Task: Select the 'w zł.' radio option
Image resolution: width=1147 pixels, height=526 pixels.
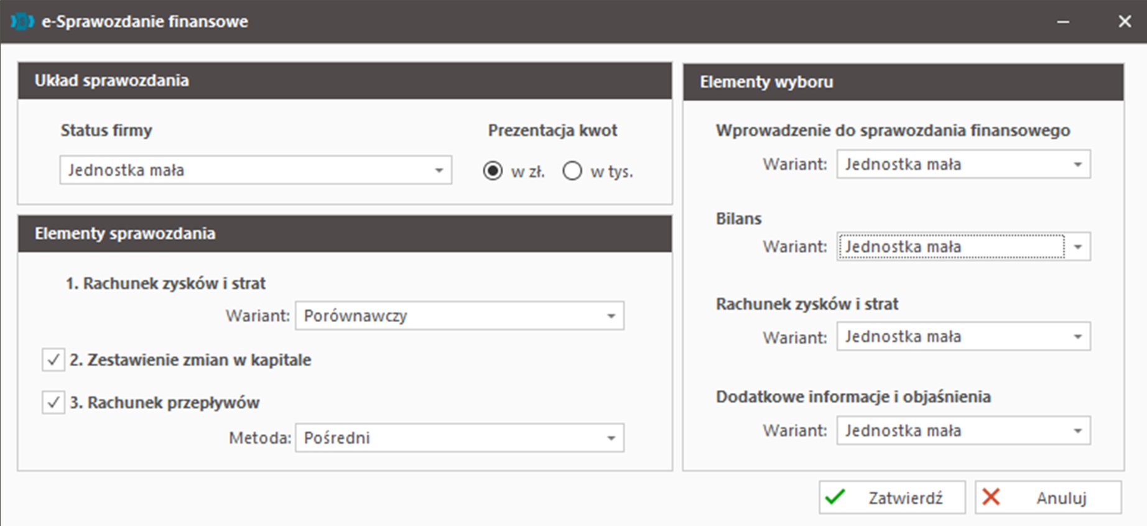Action: 493,171
